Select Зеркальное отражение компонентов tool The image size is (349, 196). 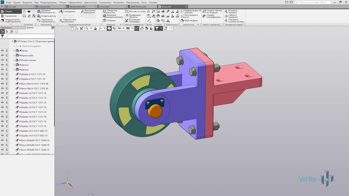click(47, 20)
